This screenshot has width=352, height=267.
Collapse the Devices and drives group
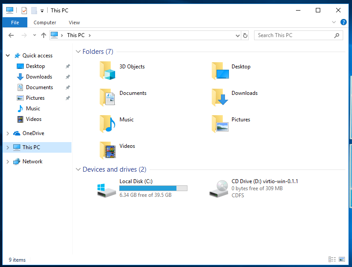pyautogui.click(x=78, y=169)
